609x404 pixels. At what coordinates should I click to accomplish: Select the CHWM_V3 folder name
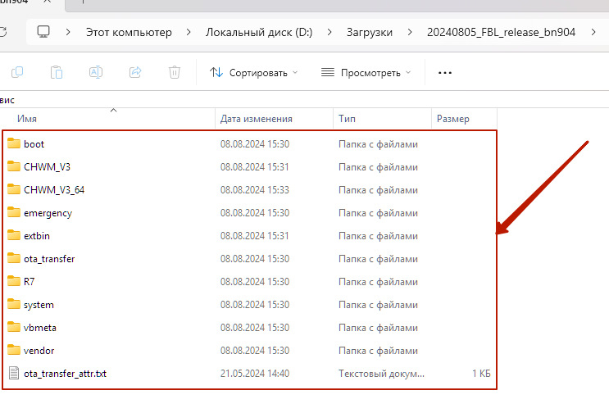[47, 167]
